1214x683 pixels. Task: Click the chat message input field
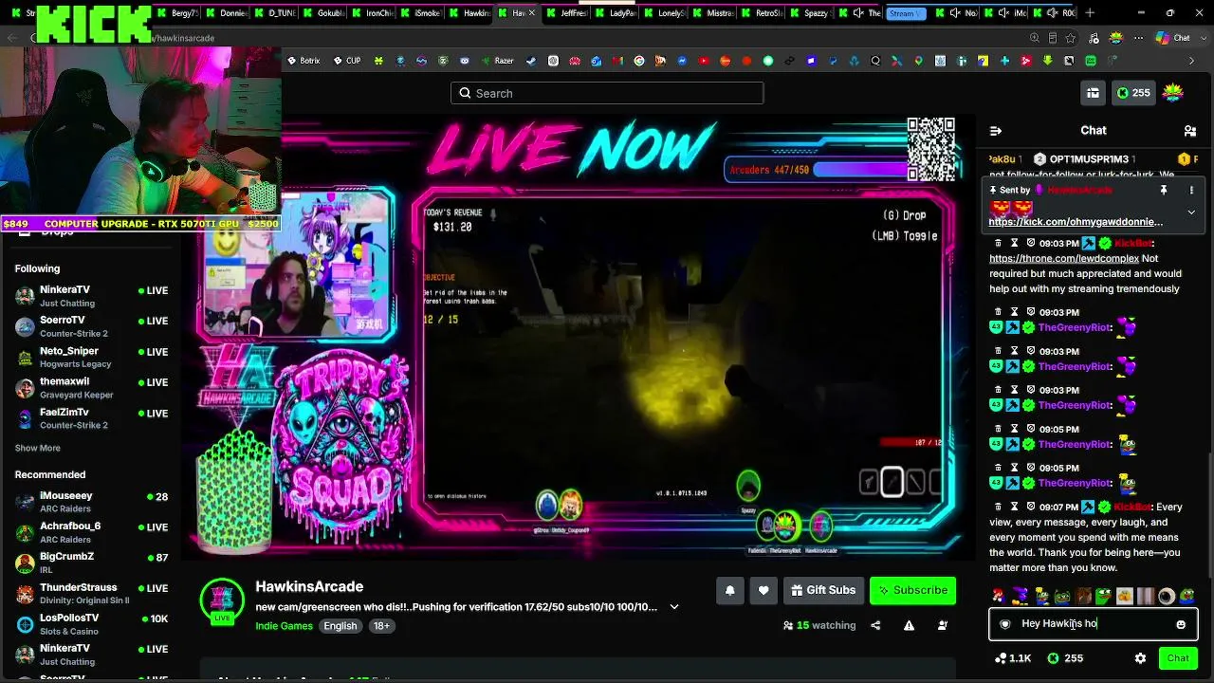tap(1093, 624)
